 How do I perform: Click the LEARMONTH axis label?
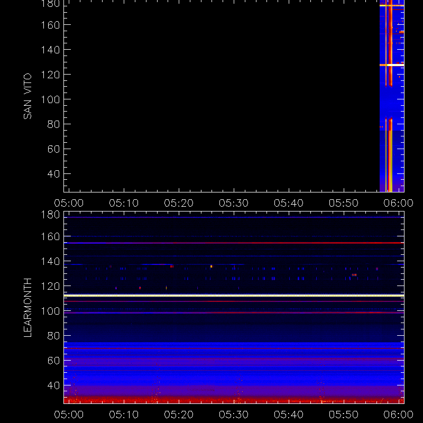pos(27,308)
